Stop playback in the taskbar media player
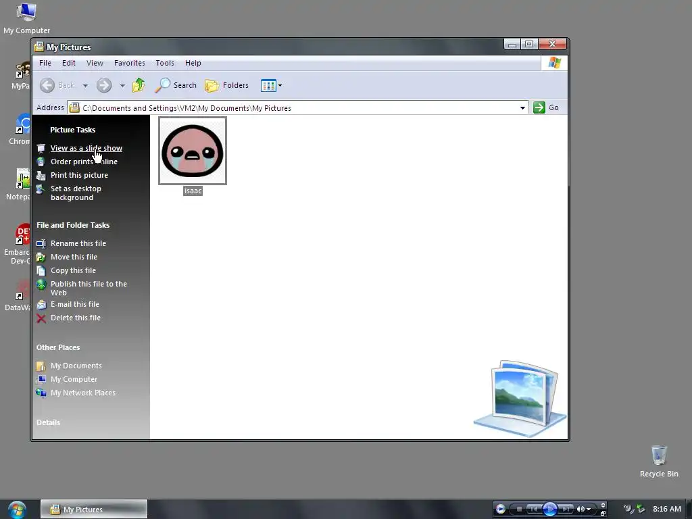692x519 pixels. tap(519, 509)
